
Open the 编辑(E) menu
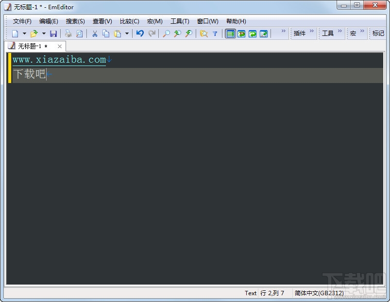coord(49,21)
